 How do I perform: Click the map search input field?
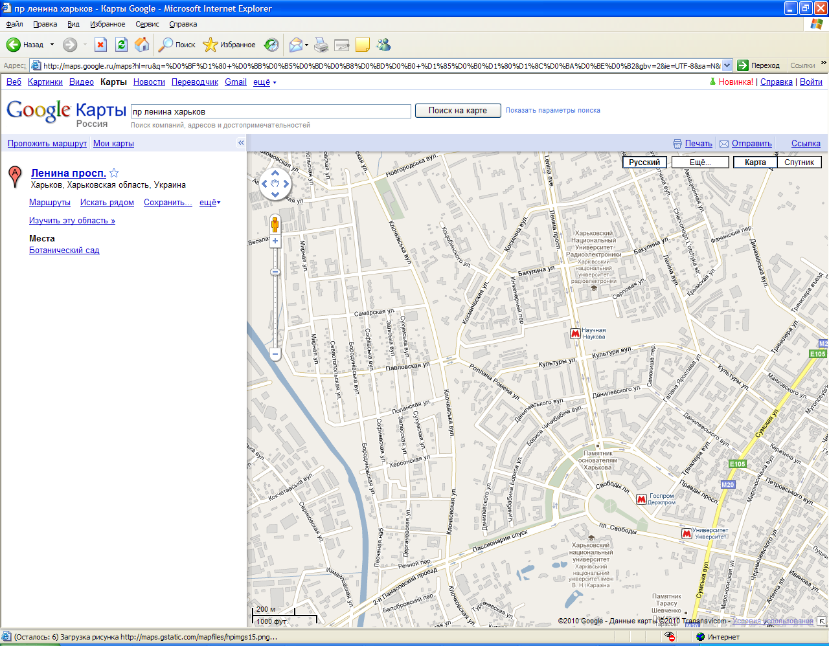point(271,111)
